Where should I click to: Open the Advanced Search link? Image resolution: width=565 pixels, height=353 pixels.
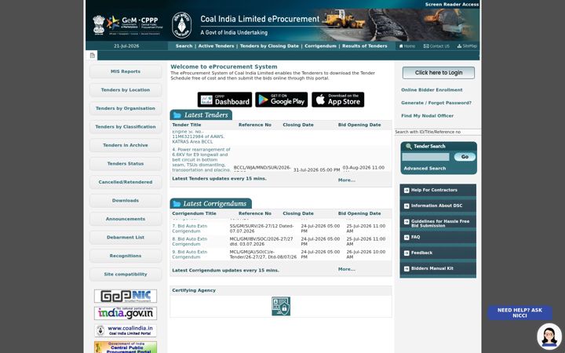click(x=425, y=168)
